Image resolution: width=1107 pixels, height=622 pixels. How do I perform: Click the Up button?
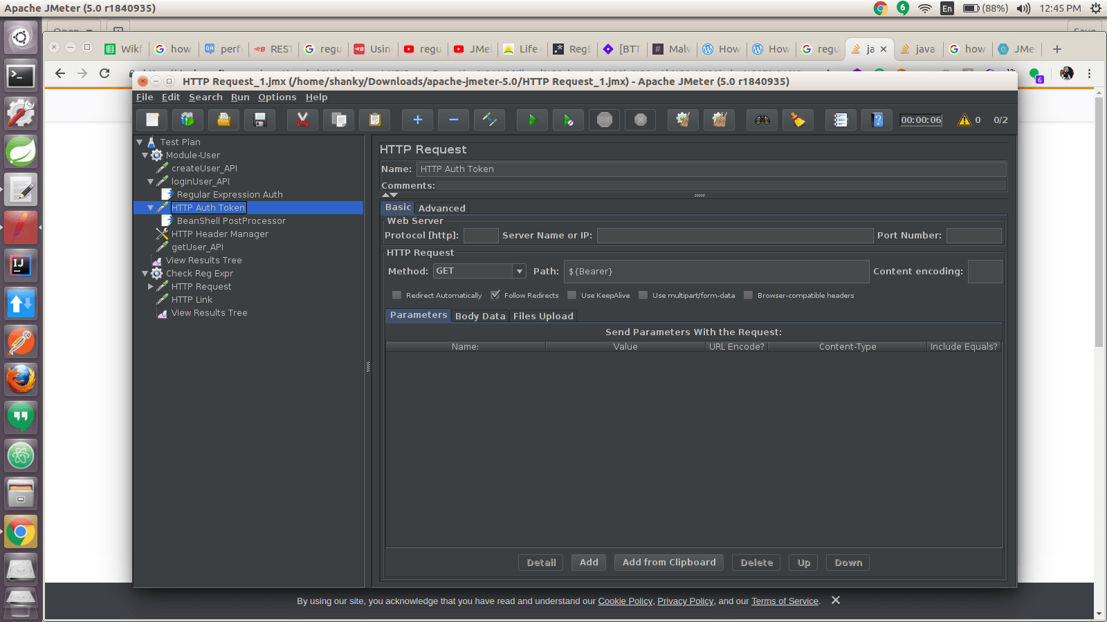pyautogui.click(x=803, y=563)
